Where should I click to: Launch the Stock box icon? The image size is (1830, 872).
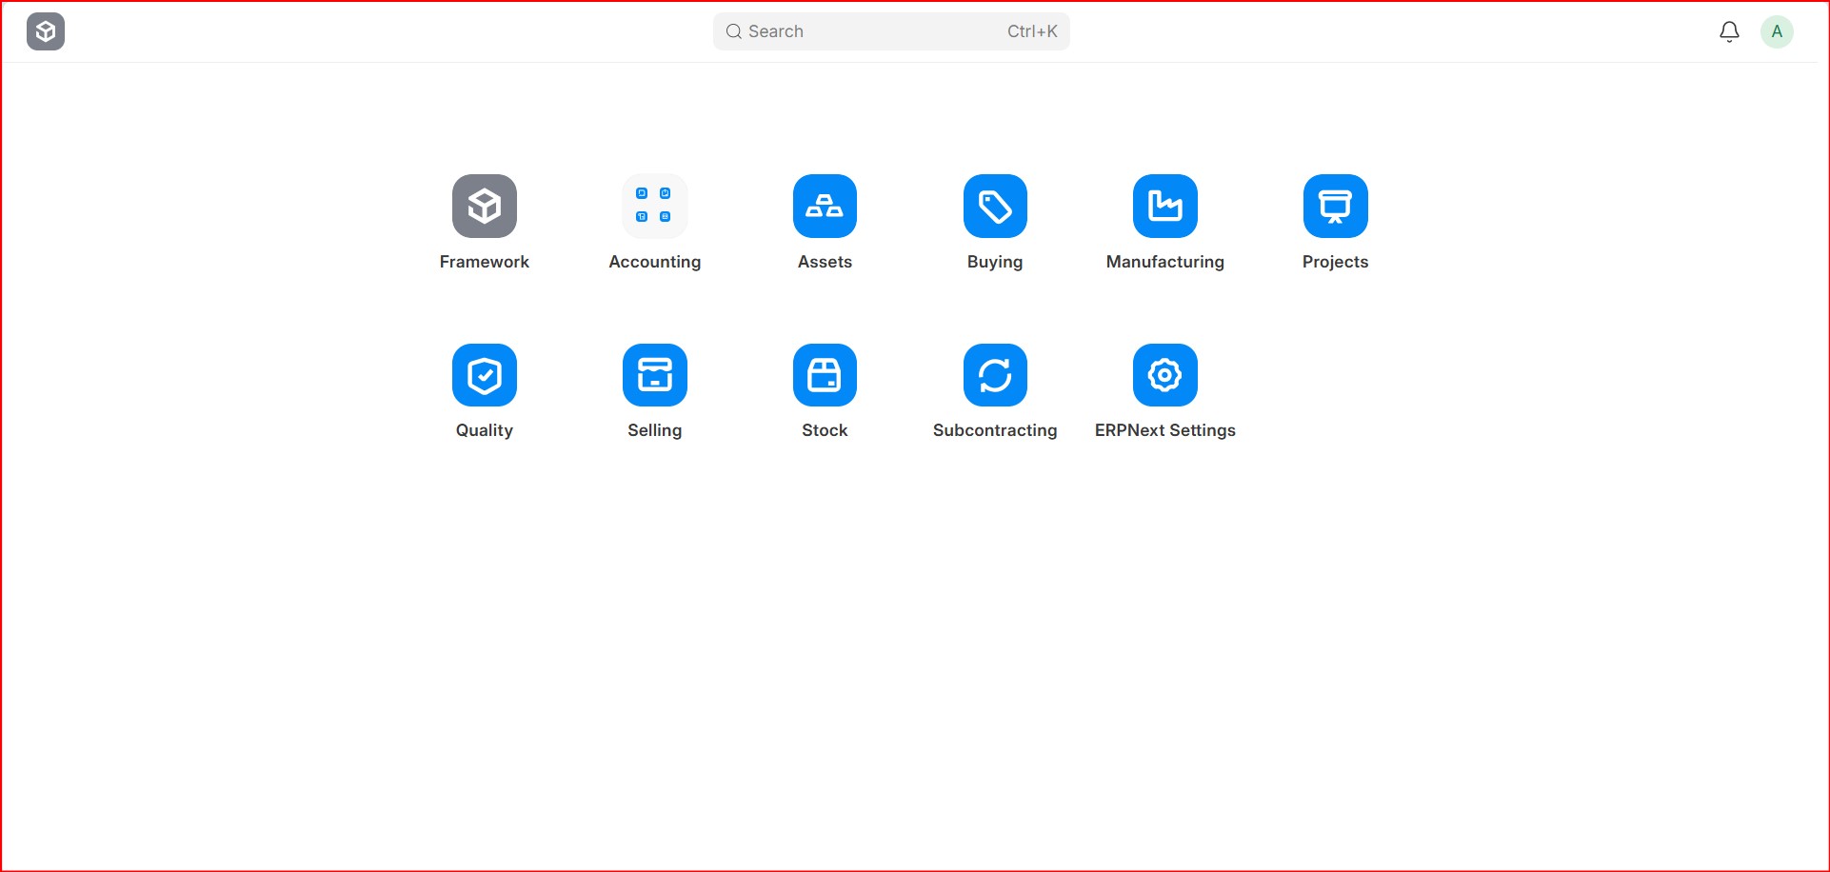[825, 375]
